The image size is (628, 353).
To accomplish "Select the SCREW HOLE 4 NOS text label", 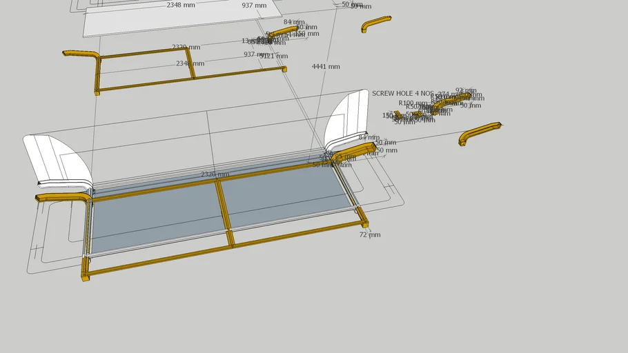I will [400, 93].
